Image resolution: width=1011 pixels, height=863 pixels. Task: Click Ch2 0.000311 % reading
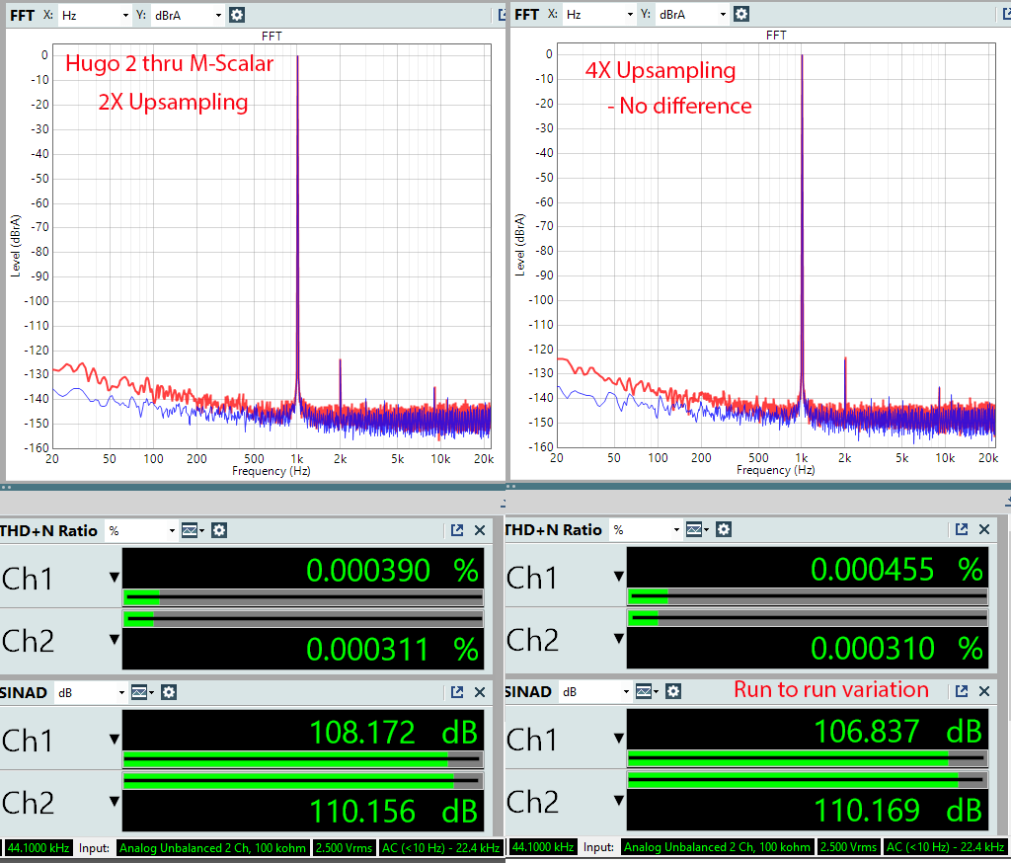[x=392, y=650]
